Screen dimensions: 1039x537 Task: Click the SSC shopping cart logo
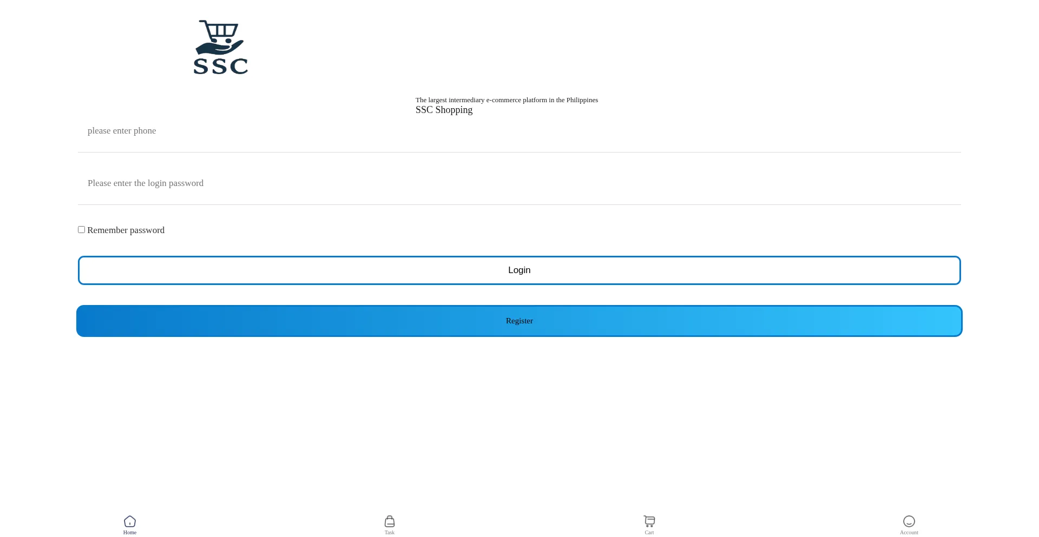[x=221, y=47]
